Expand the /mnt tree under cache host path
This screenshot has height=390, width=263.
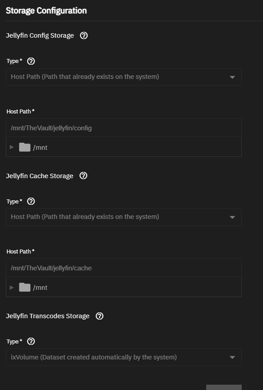pos(12,287)
